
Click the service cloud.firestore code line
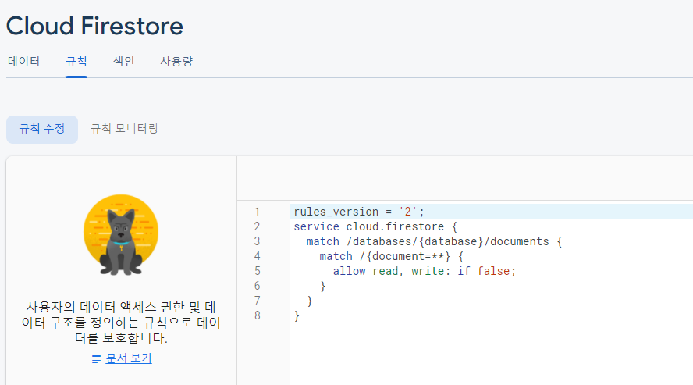(375, 226)
